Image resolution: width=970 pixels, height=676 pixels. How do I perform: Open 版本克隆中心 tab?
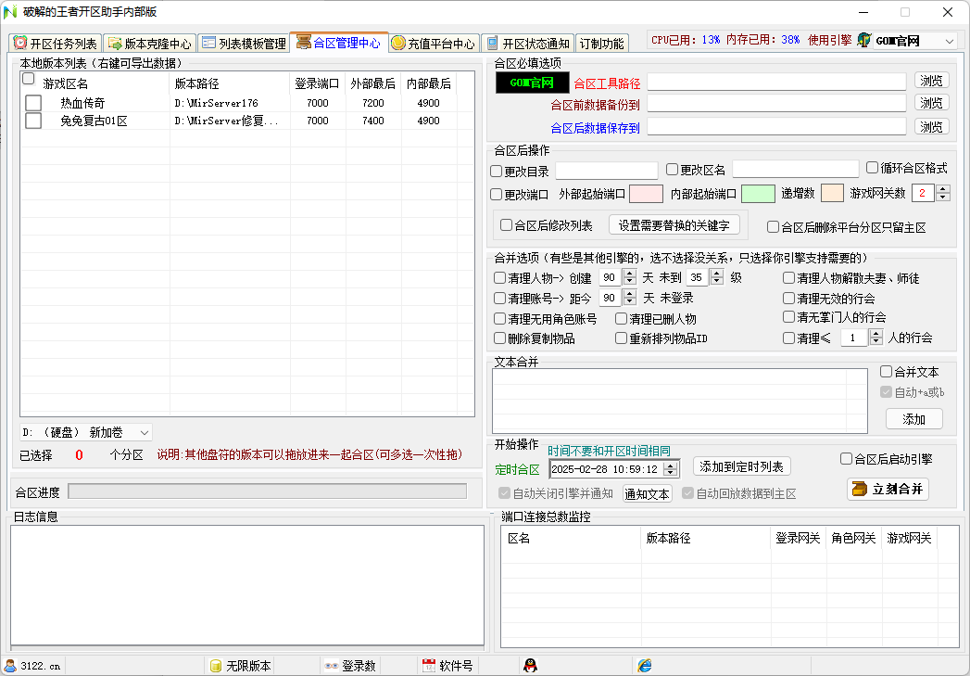[x=150, y=44]
